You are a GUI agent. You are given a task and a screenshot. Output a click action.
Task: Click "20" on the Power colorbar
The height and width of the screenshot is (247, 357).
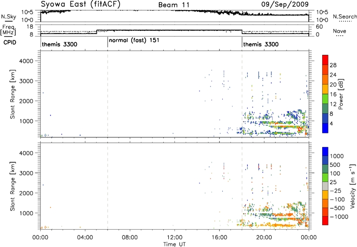pos(333,85)
